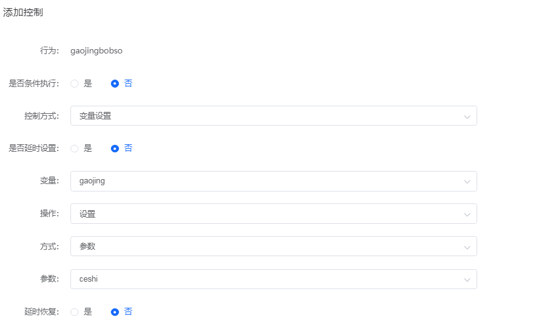The image size is (547, 332).
Task: Click the chevron arrow in 方式 dropdown
Action: tap(467, 247)
